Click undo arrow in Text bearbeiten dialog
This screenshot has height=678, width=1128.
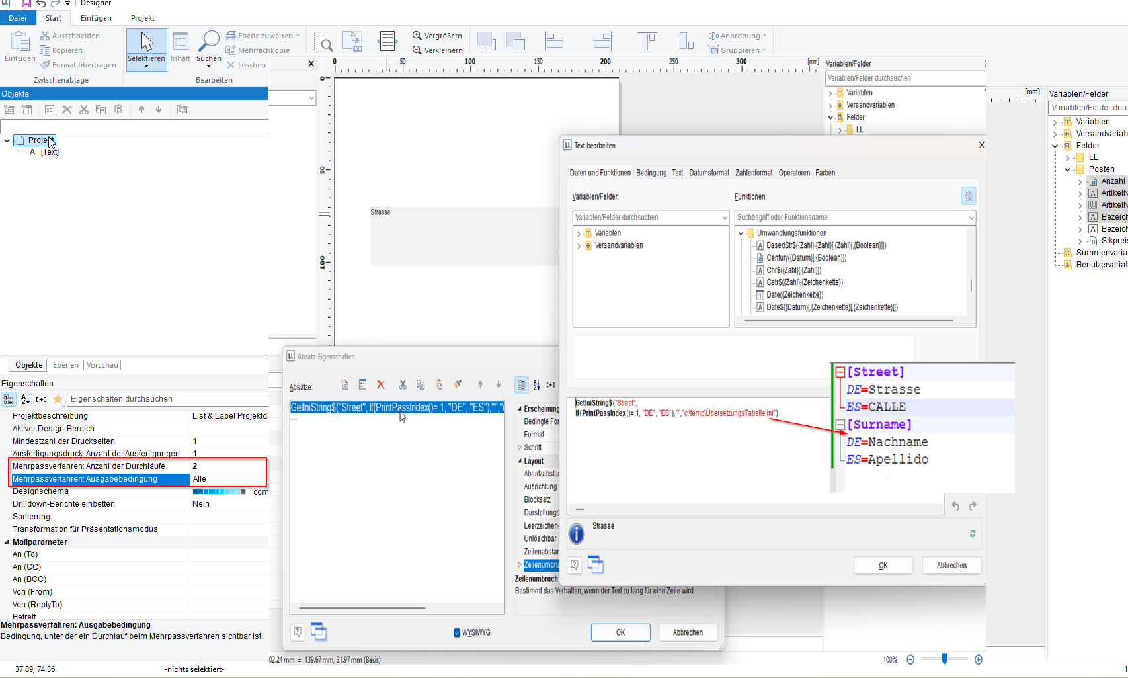pyautogui.click(x=955, y=506)
